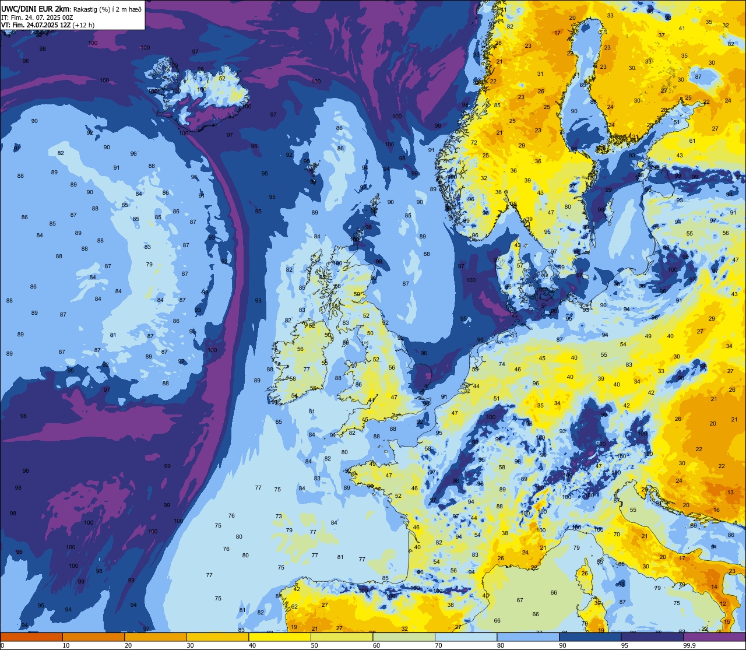Click the humidity value 74 on the map

coord(502,364)
